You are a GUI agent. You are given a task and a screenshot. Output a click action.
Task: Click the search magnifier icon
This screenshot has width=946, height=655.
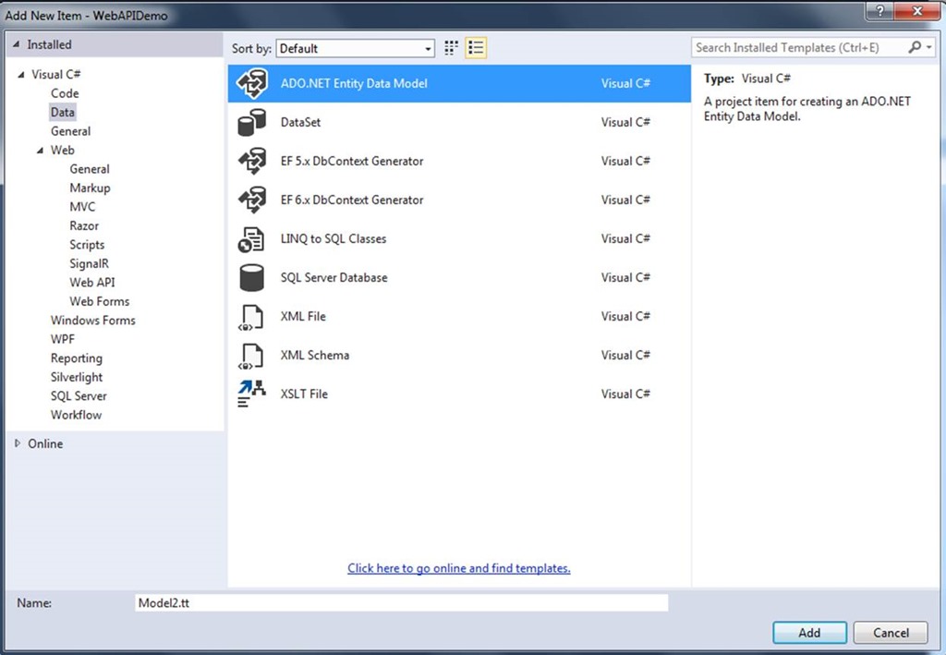coord(915,47)
